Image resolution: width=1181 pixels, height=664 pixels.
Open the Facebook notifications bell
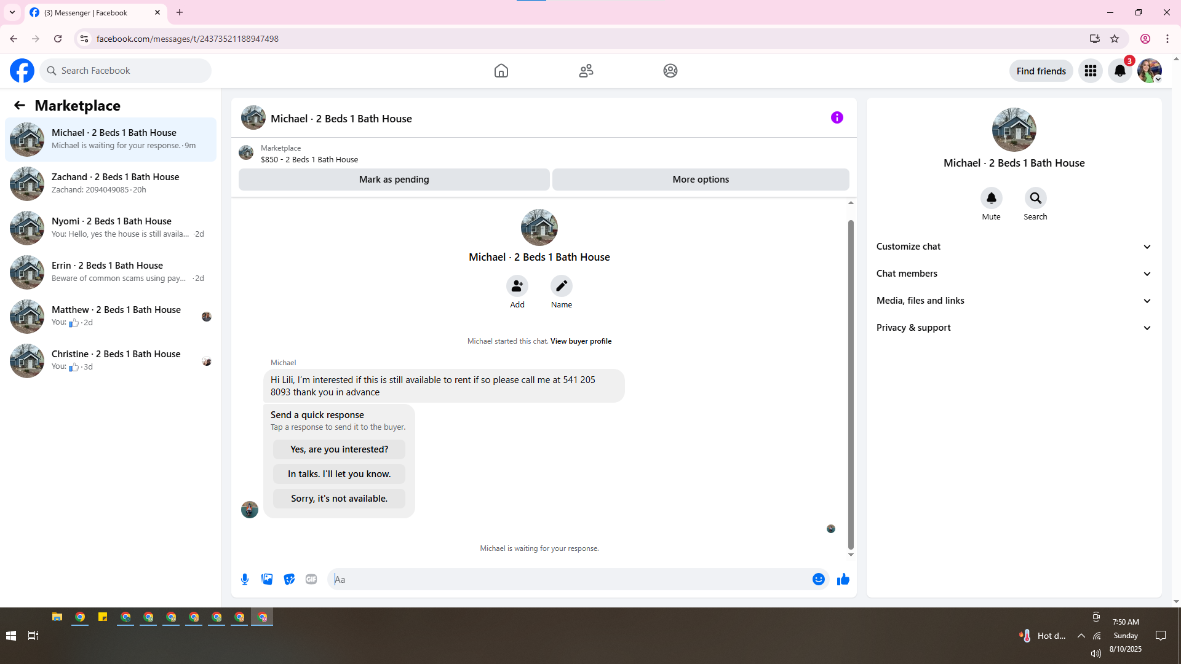1119,71
